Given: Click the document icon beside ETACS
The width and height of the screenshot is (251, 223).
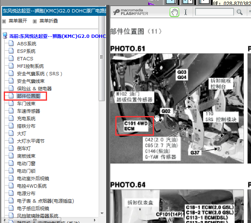Looking at the screenshot, I should pos(11,58).
